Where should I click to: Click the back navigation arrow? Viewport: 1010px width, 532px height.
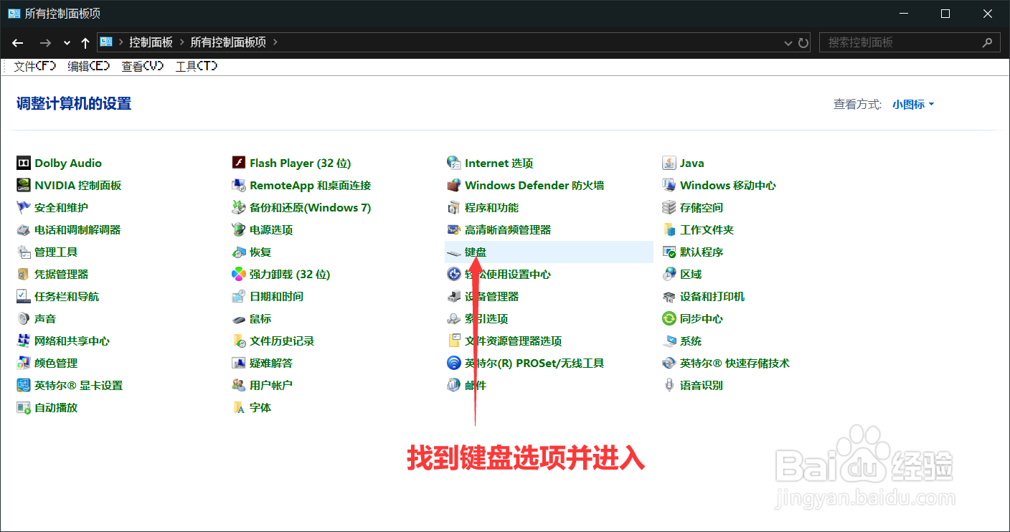click(18, 43)
